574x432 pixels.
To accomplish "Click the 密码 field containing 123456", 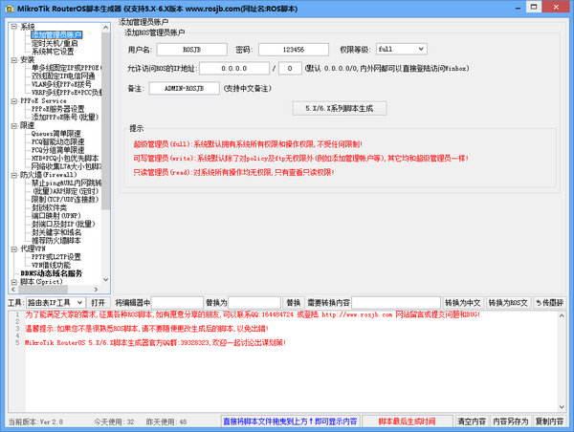I will (x=294, y=50).
